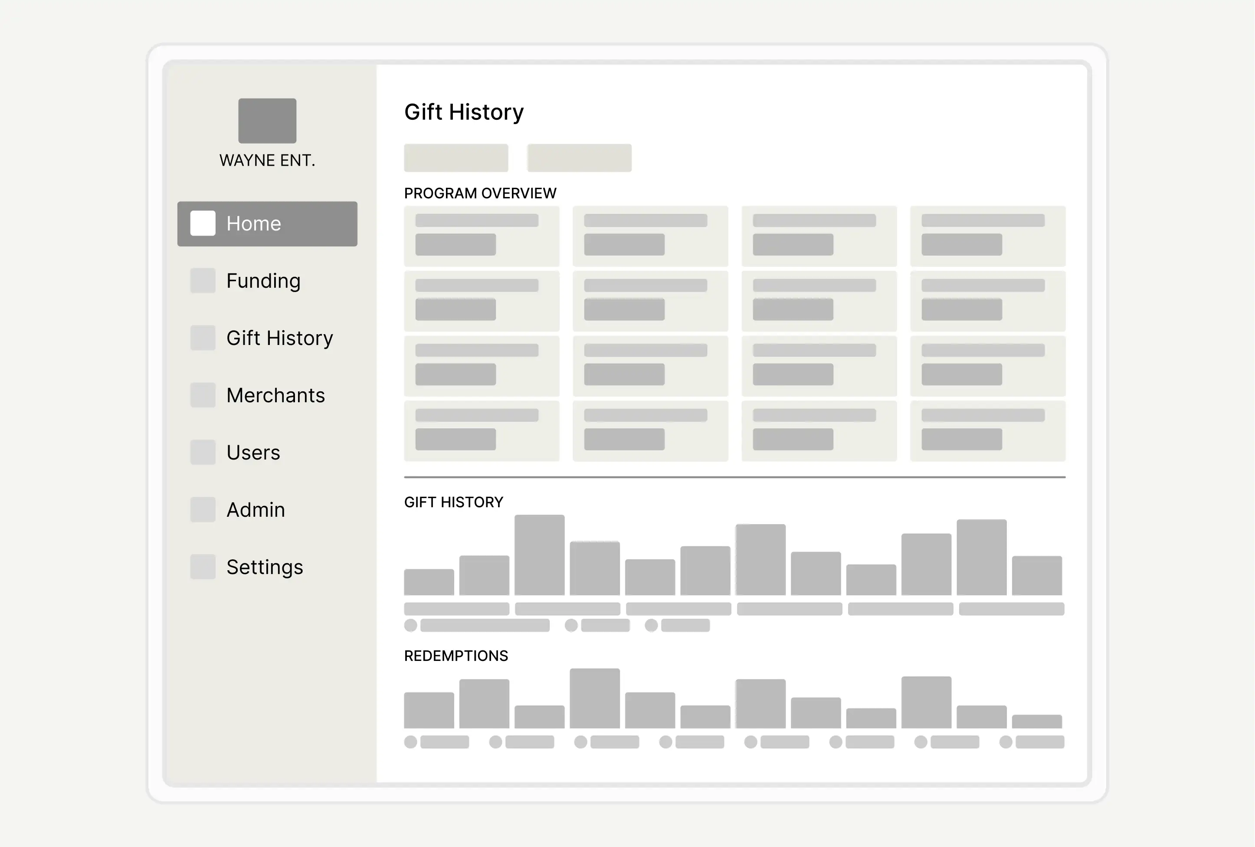Click the first legend dot under Redemptions chart
Image resolution: width=1255 pixels, height=847 pixels.
pos(410,742)
